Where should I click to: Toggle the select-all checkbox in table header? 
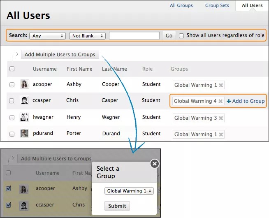pos(12,69)
